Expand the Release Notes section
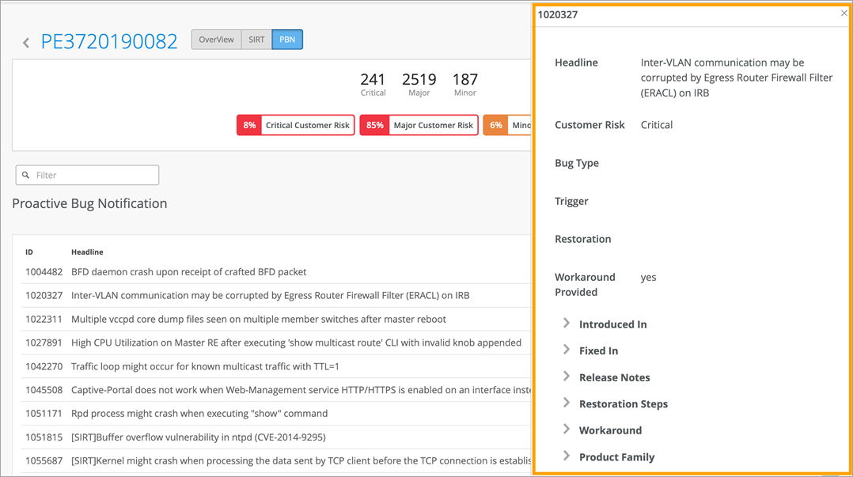The height and width of the screenshot is (477, 853). [x=567, y=377]
